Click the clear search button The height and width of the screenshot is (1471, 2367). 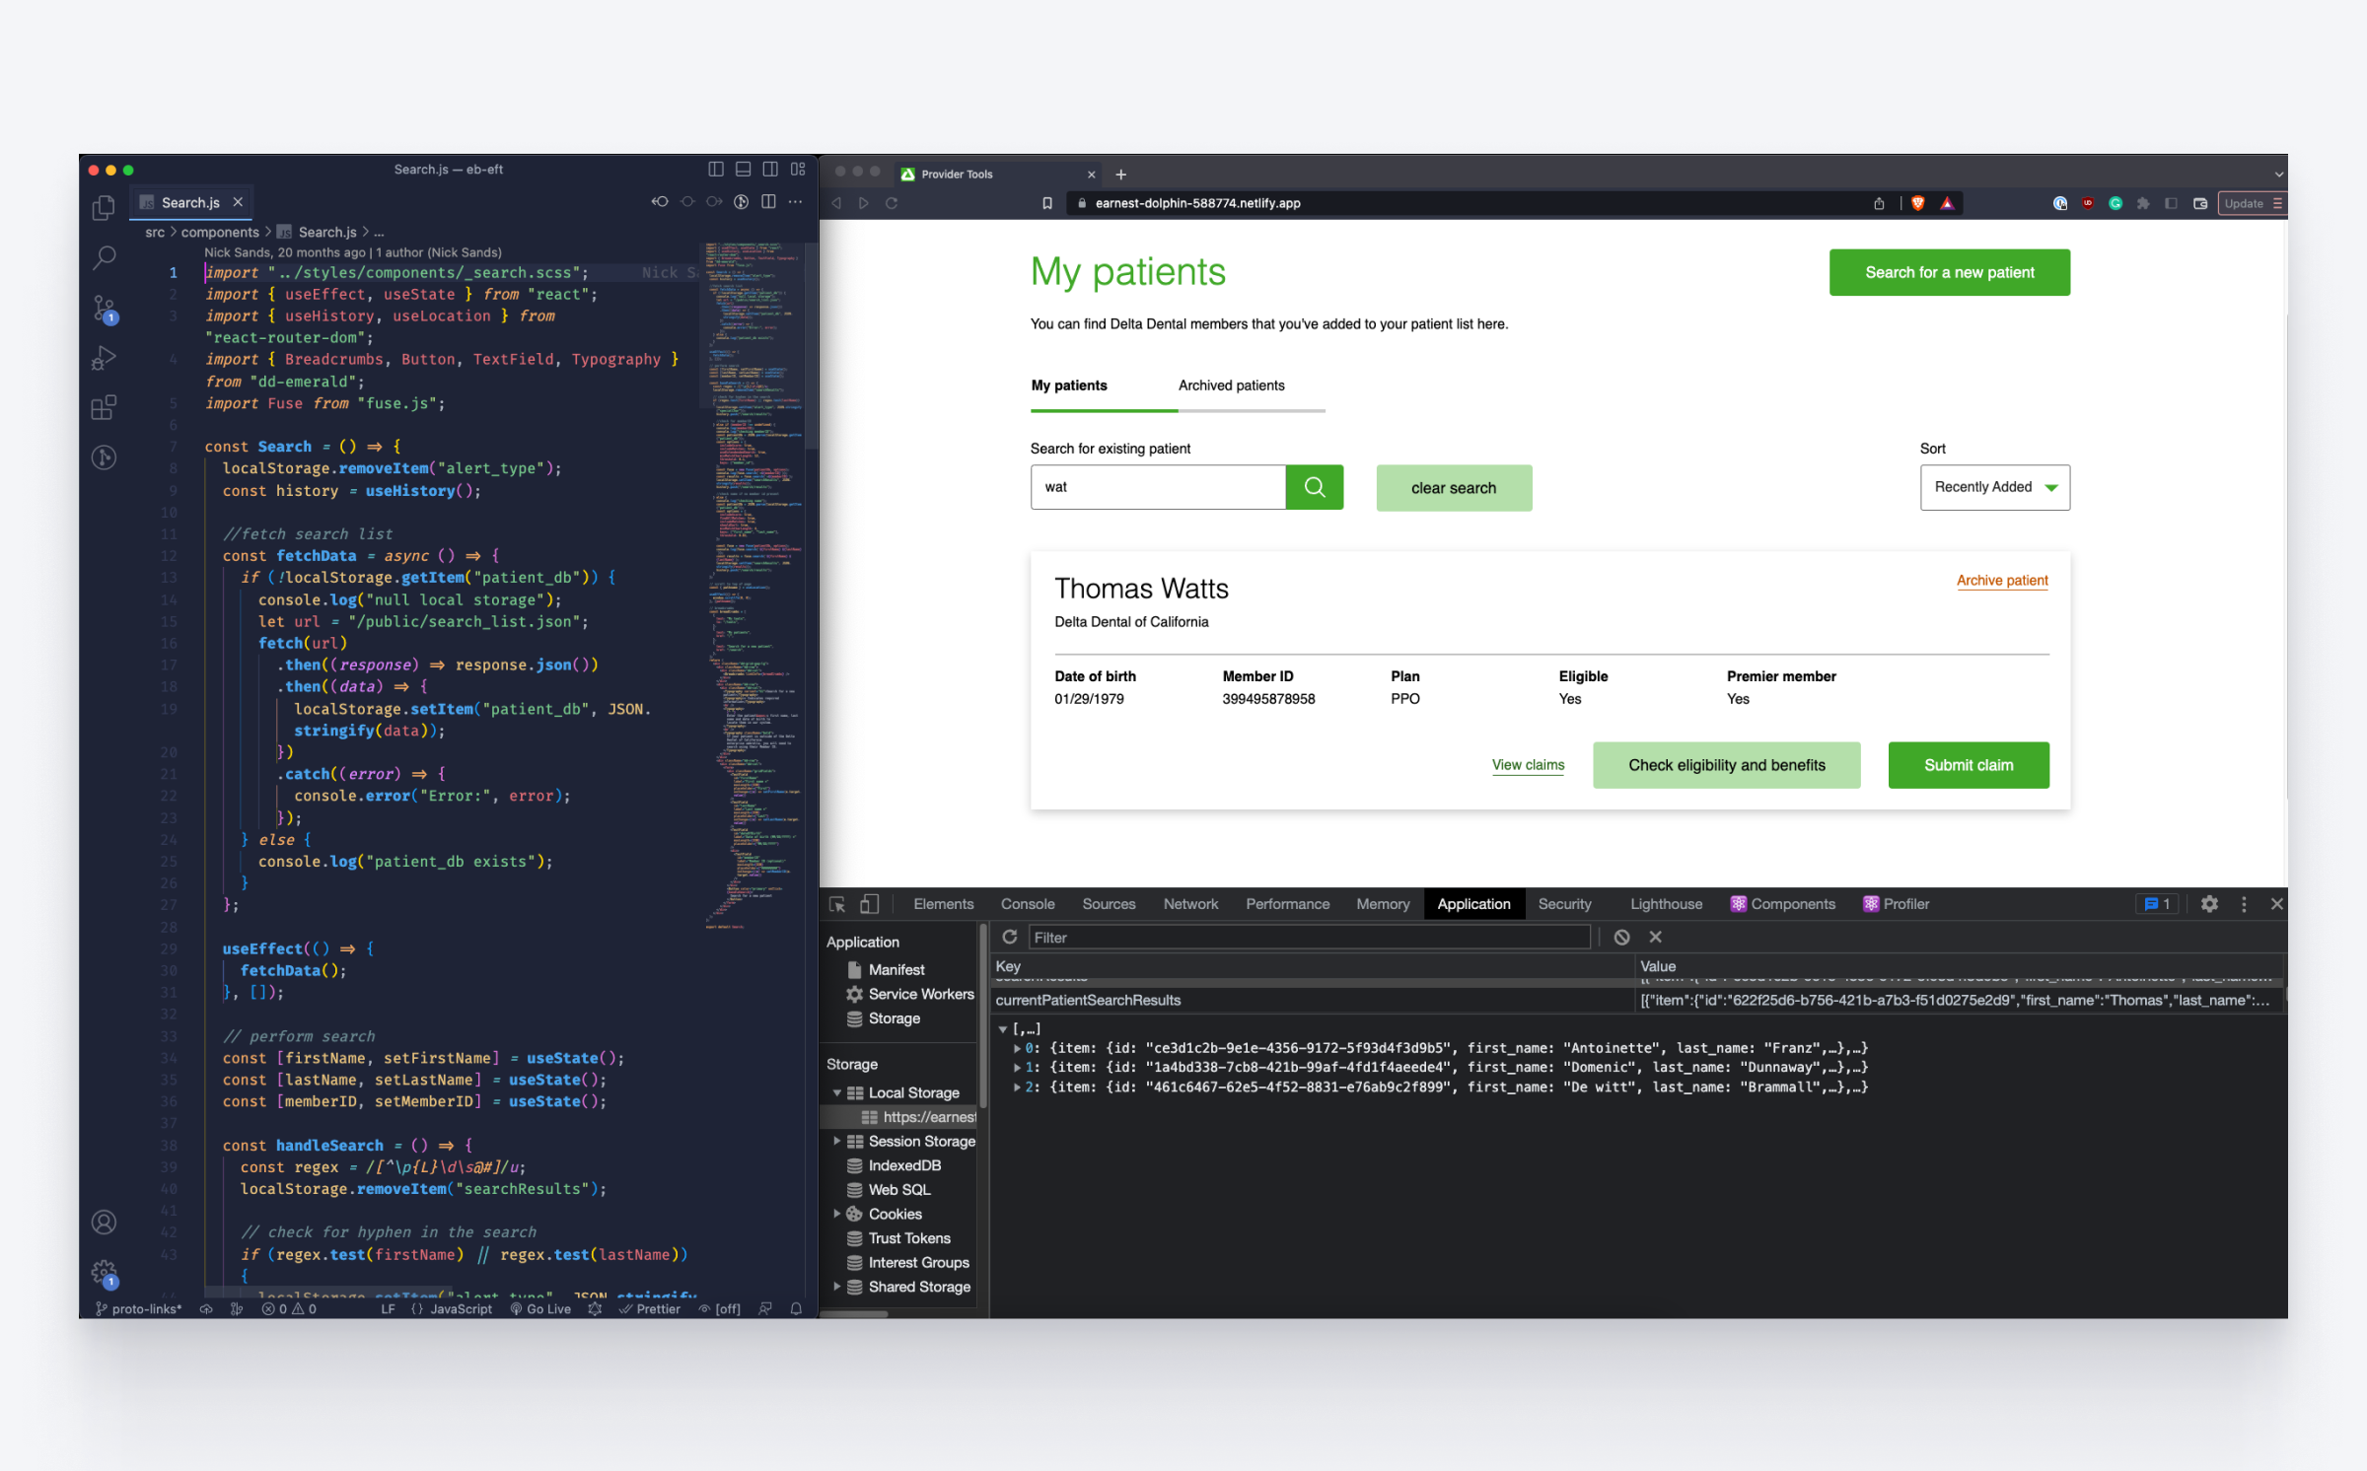click(1454, 488)
